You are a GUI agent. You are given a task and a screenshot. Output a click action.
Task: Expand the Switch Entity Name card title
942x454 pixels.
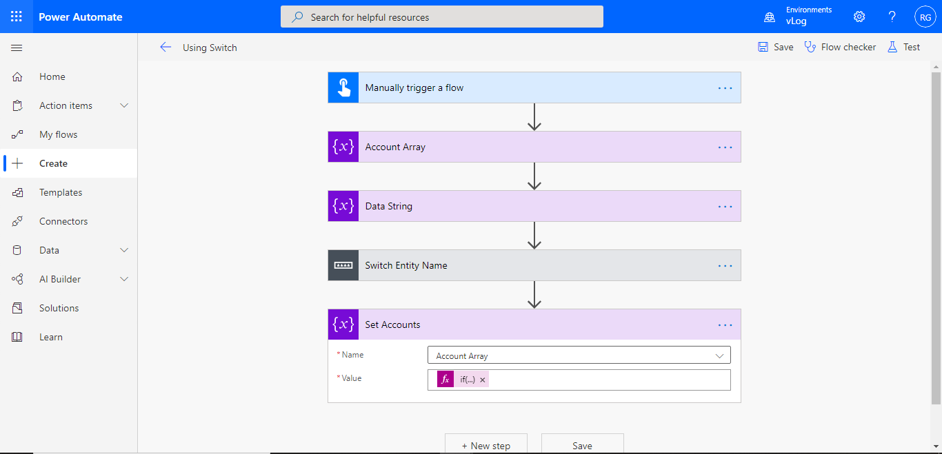[406, 265]
